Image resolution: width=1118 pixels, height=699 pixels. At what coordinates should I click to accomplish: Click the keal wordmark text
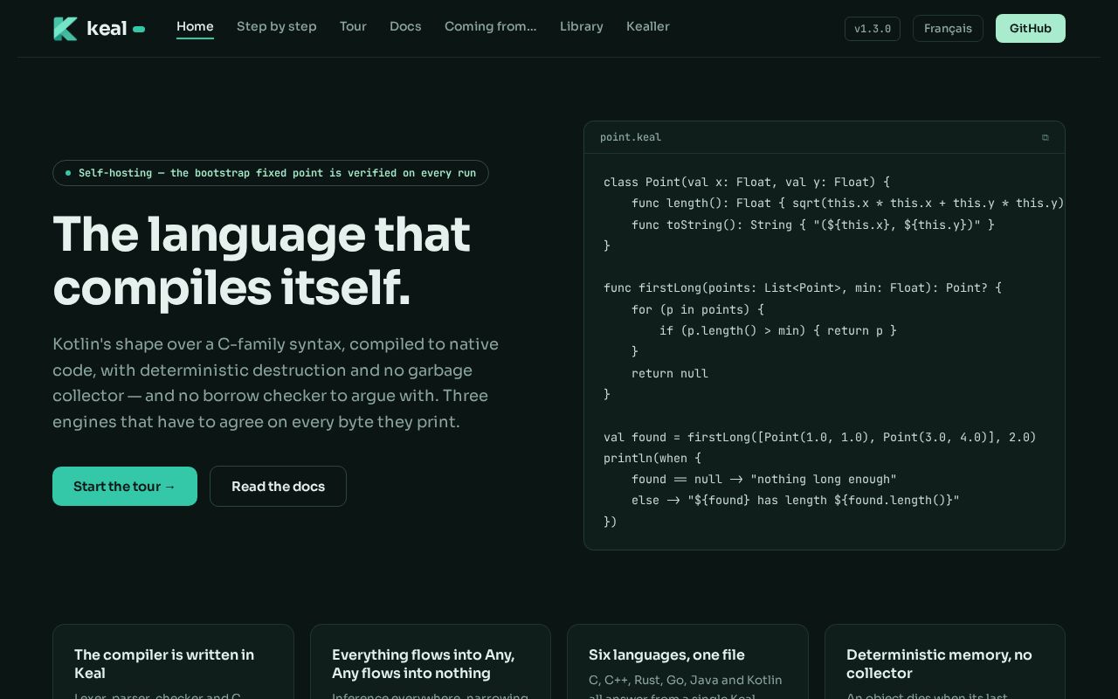click(x=107, y=29)
